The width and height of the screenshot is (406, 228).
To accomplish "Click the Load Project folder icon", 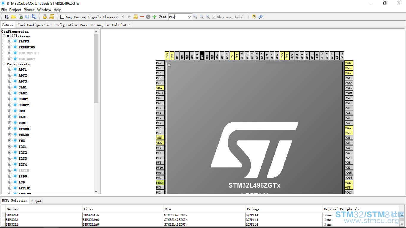I will click(x=14, y=17).
